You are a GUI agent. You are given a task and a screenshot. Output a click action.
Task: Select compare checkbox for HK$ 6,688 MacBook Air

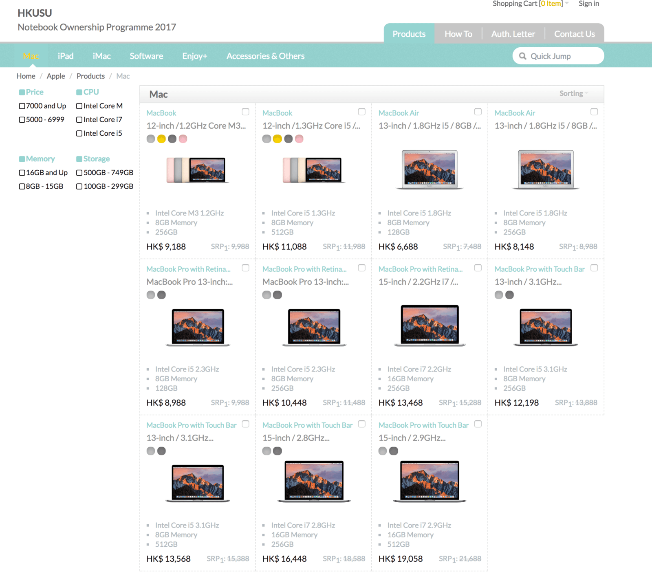click(x=478, y=112)
